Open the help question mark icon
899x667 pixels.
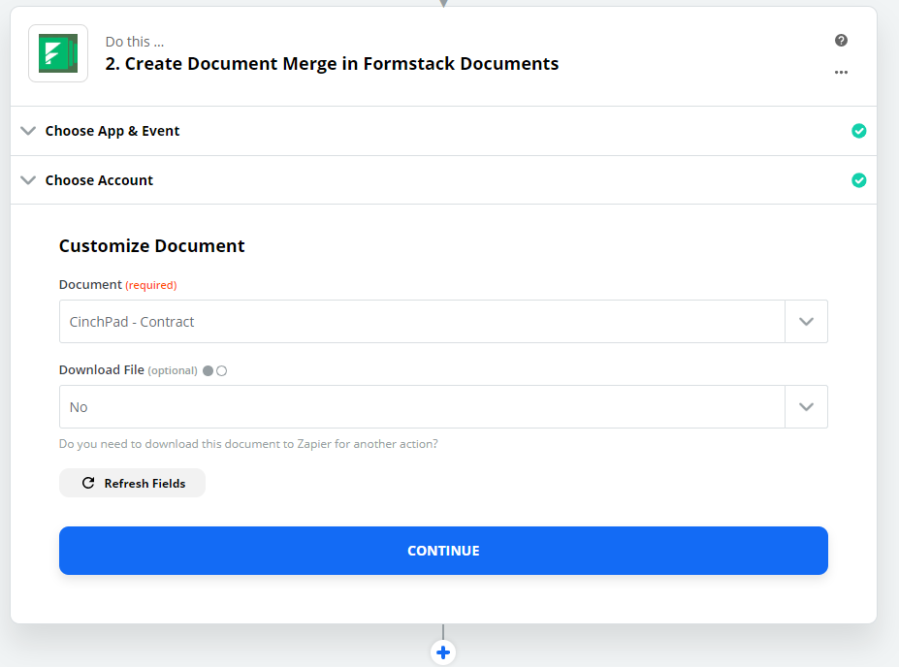(841, 41)
